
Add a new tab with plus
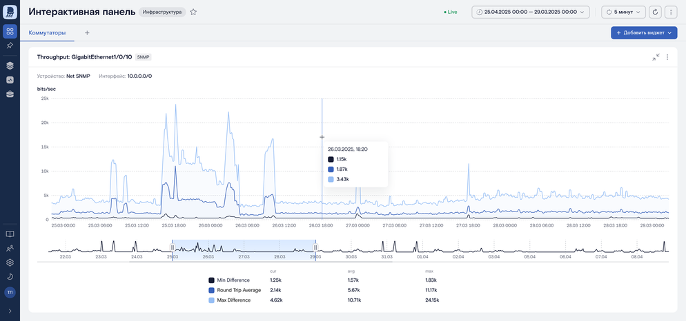tap(87, 33)
